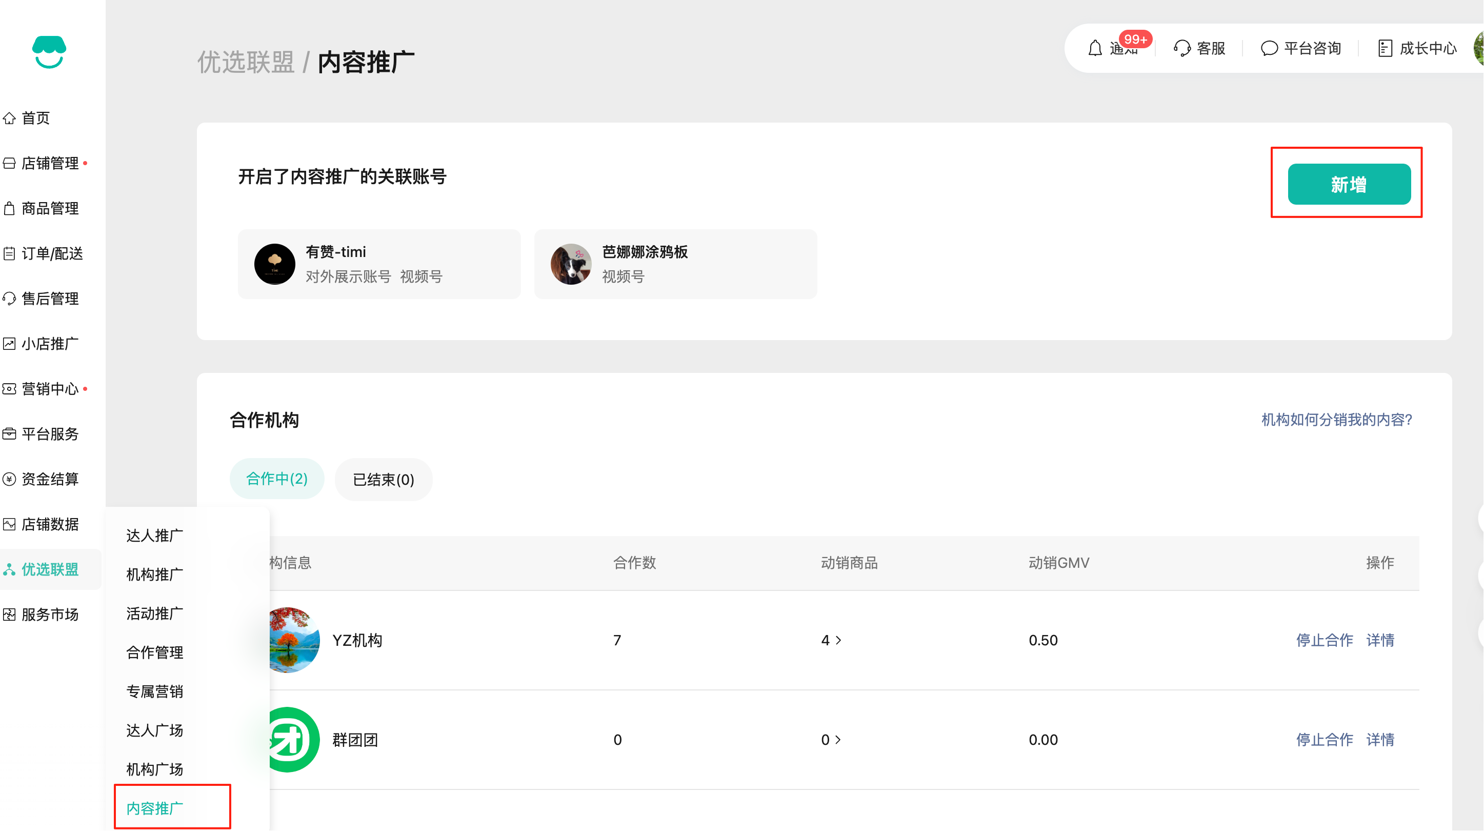Open the 成长中心 document icon

point(1385,48)
